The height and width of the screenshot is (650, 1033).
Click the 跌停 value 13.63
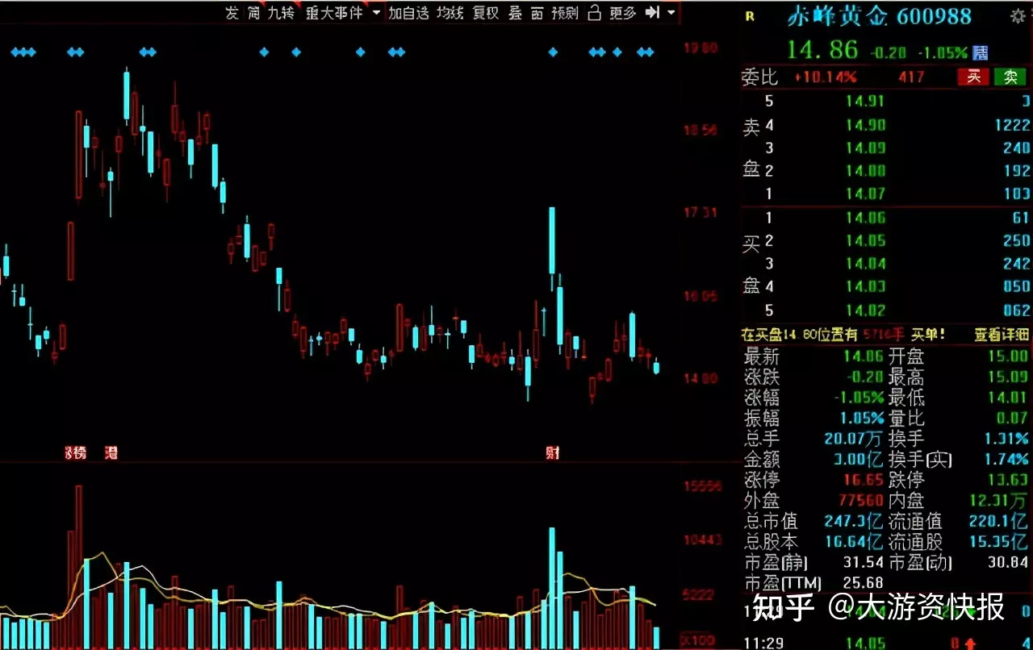tap(1008, 480)
